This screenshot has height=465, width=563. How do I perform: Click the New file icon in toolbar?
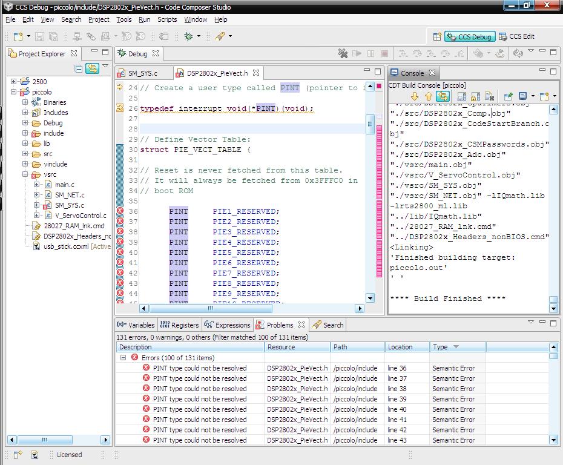(18, 36)
